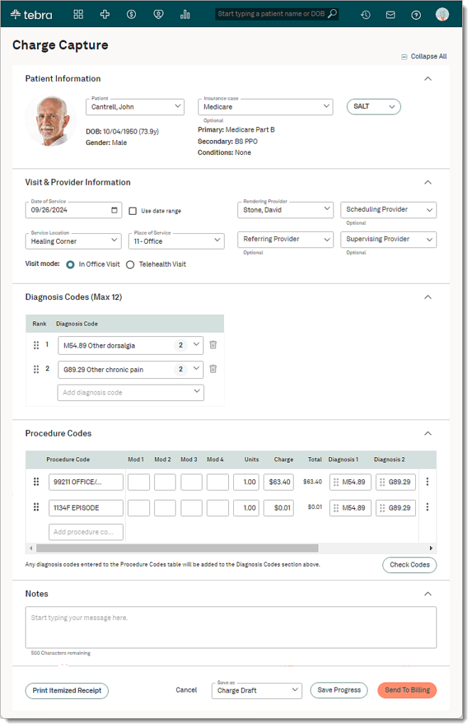Grab the drag handle for 99211 OFFICE procedure row
Viewport: 472px width, 728px height.
click(x=36, y=481)
